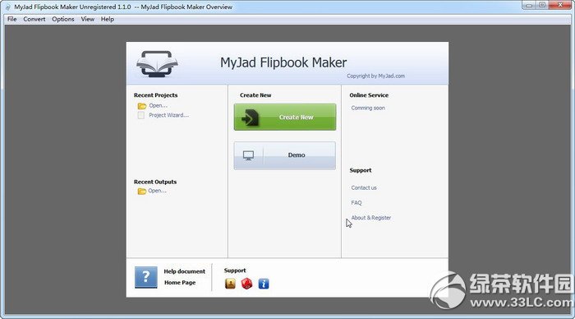Open a recent project via Open... link
Viewport: 575px width, 319px height.
tap(158, 106)
